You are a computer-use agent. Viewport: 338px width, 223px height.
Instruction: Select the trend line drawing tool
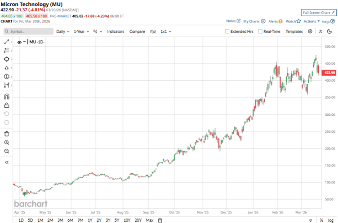click(6, 42)
